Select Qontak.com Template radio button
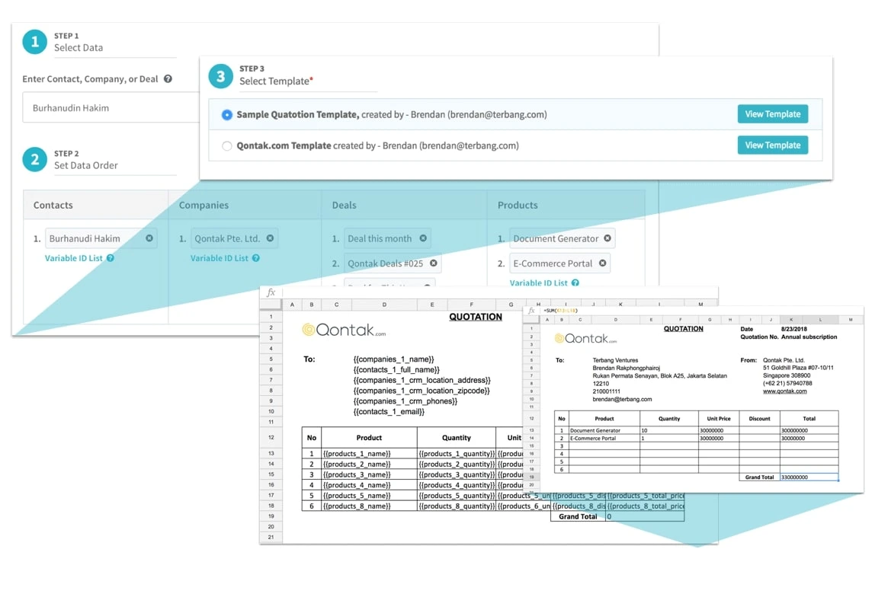The height and width of the screenshot is (600, 875). [x=226, y=146]
